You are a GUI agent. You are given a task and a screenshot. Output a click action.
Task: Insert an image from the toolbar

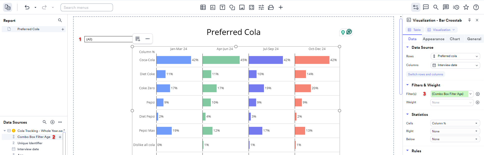[x=242, y=8]
